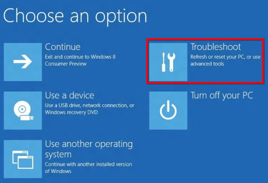
Task: Choose the Turn off your PC label
Action: click(x=222, y=96)
